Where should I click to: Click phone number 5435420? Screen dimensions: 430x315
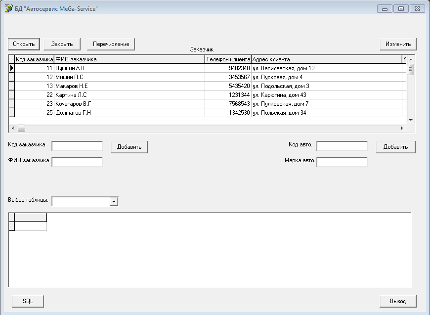pos(228,86)
